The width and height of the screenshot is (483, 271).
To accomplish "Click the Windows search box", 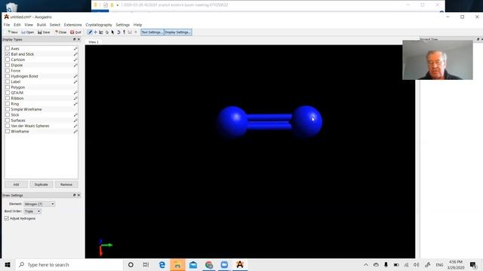I will 69,265.
